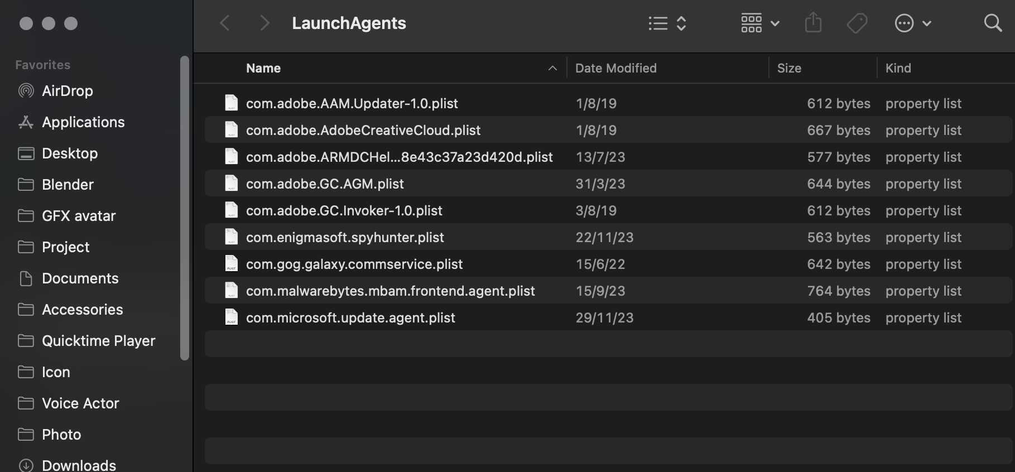Click the Tags toolbar icon
1015x472 pixels.
[857, 23]
